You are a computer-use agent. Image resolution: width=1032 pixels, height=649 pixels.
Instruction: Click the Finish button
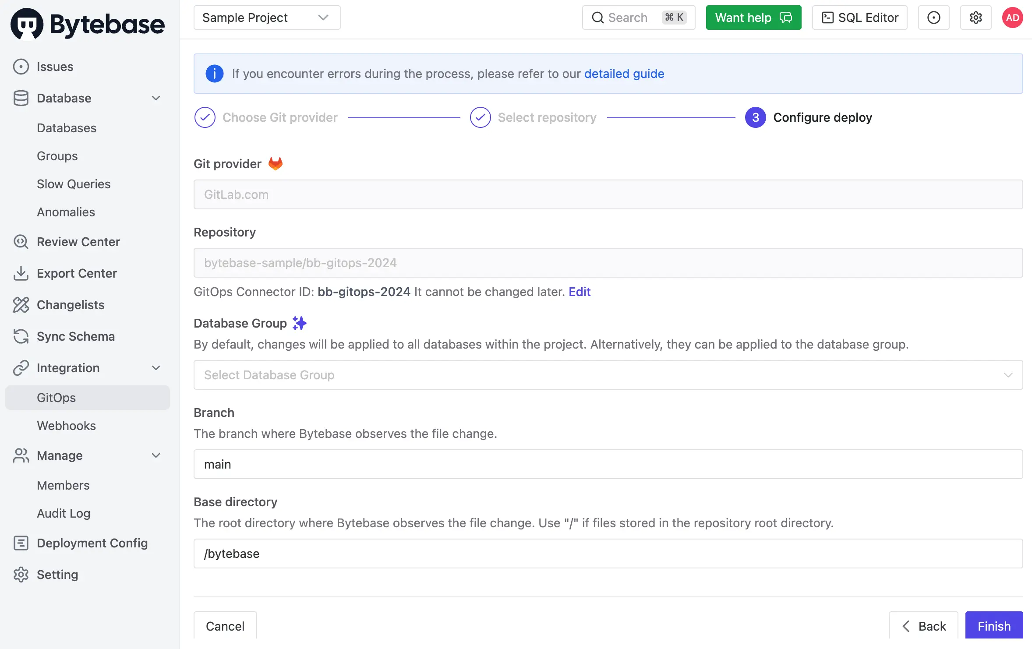[x=994, y=626]
